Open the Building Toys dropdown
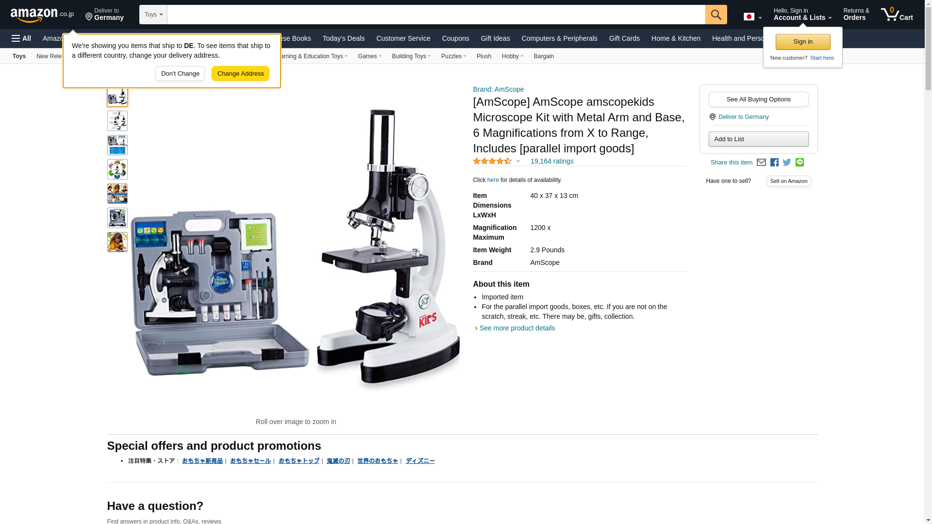Viewport: 932px width, 524px height. tap(411, 56)
